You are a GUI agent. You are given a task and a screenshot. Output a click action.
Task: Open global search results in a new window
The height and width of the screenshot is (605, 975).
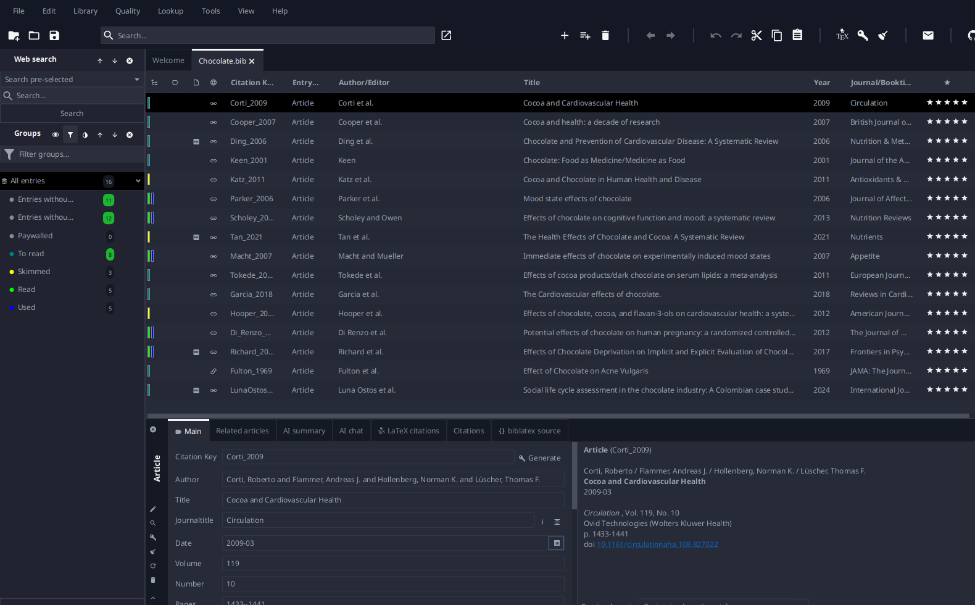(446, 36)
